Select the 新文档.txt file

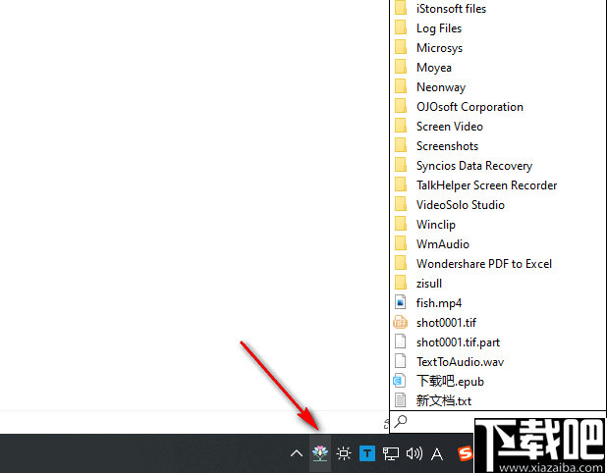click(444, 401)
